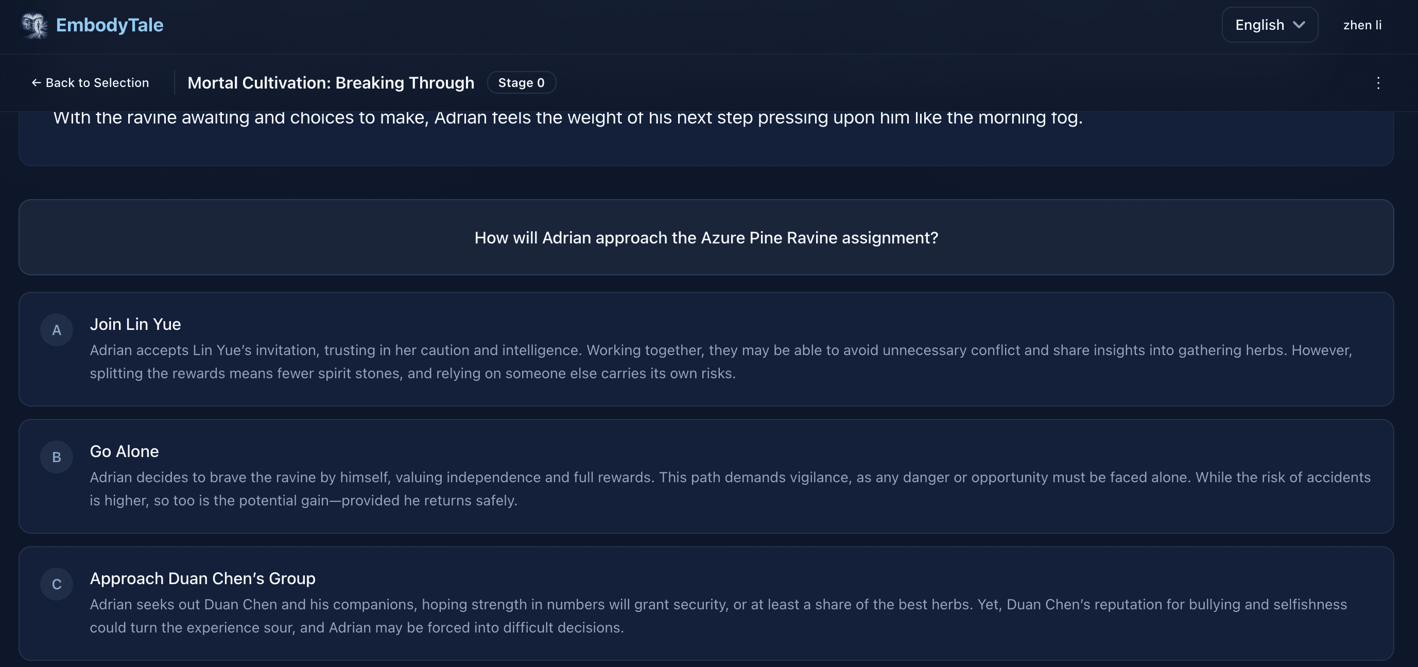Open the Mortal Cultivation: Breaking Through title
The height and width of the screenshot is (667, 1418).
pyautogui.click(x=331, y=82)
